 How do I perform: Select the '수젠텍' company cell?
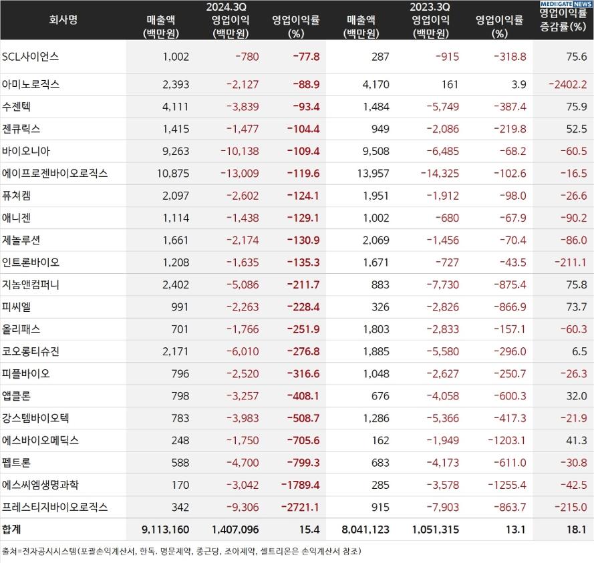(x=16, y=106)
